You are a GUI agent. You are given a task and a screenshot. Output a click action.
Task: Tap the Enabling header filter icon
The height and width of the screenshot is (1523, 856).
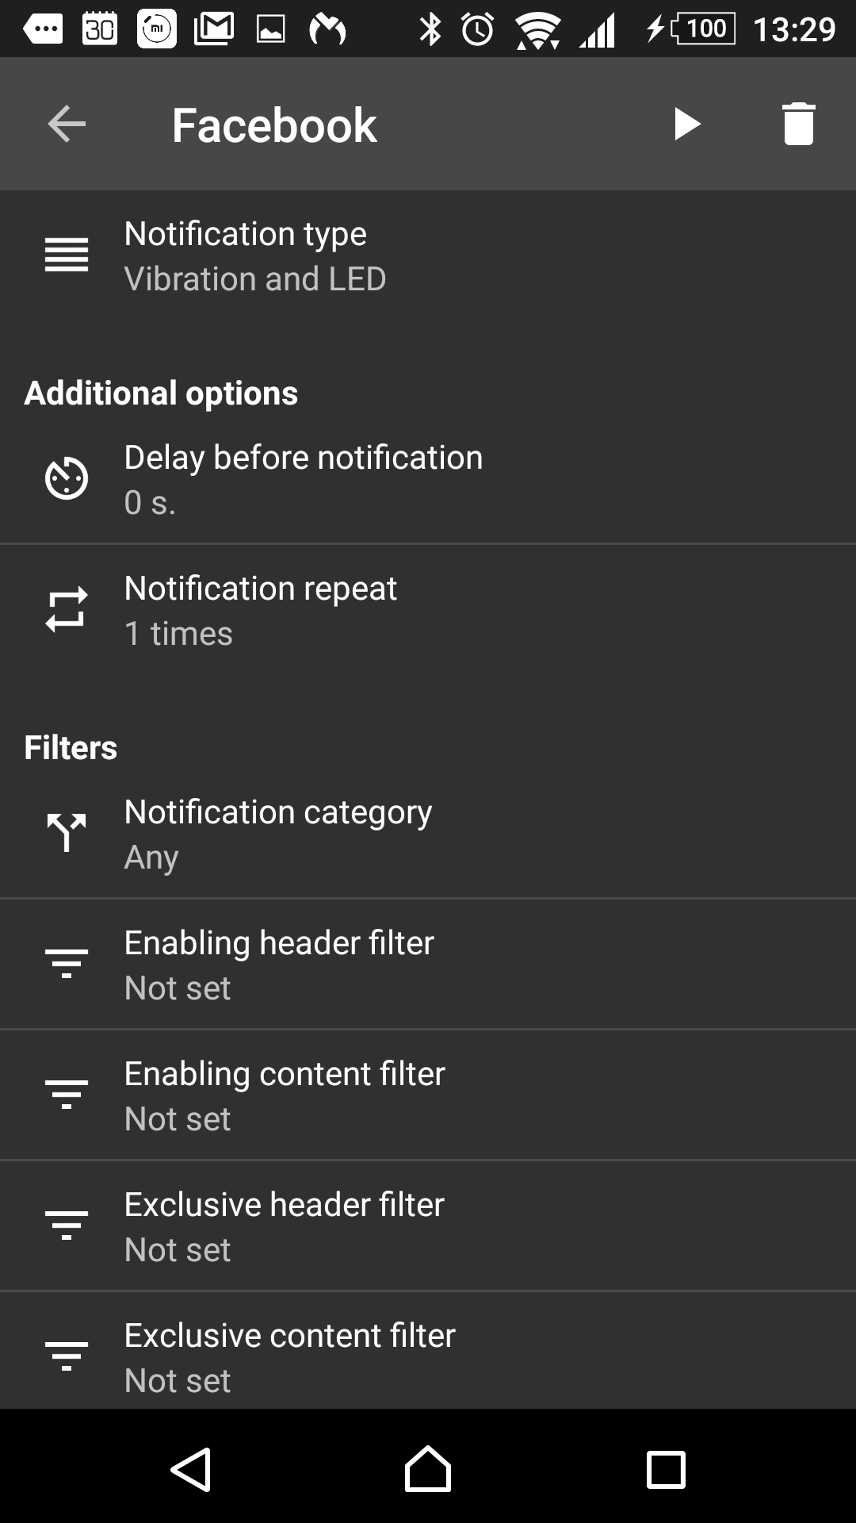point(67,964)
